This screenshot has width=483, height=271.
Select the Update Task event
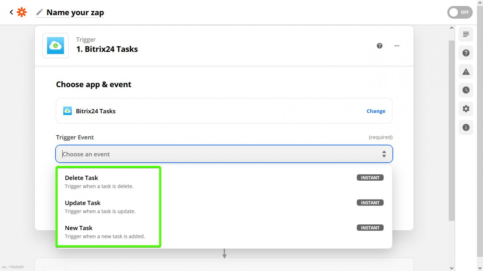coord(224,207)
